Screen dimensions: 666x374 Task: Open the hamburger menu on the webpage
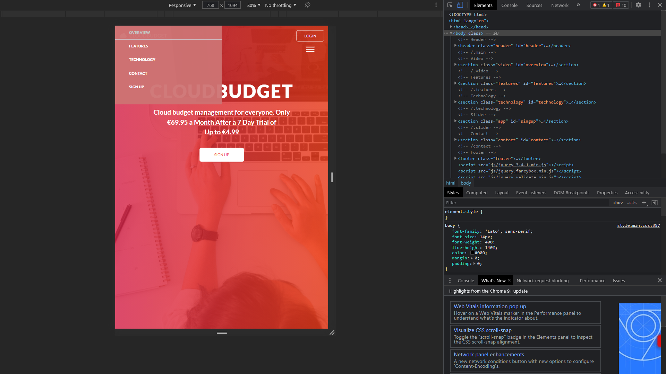[x=310, y=50]
